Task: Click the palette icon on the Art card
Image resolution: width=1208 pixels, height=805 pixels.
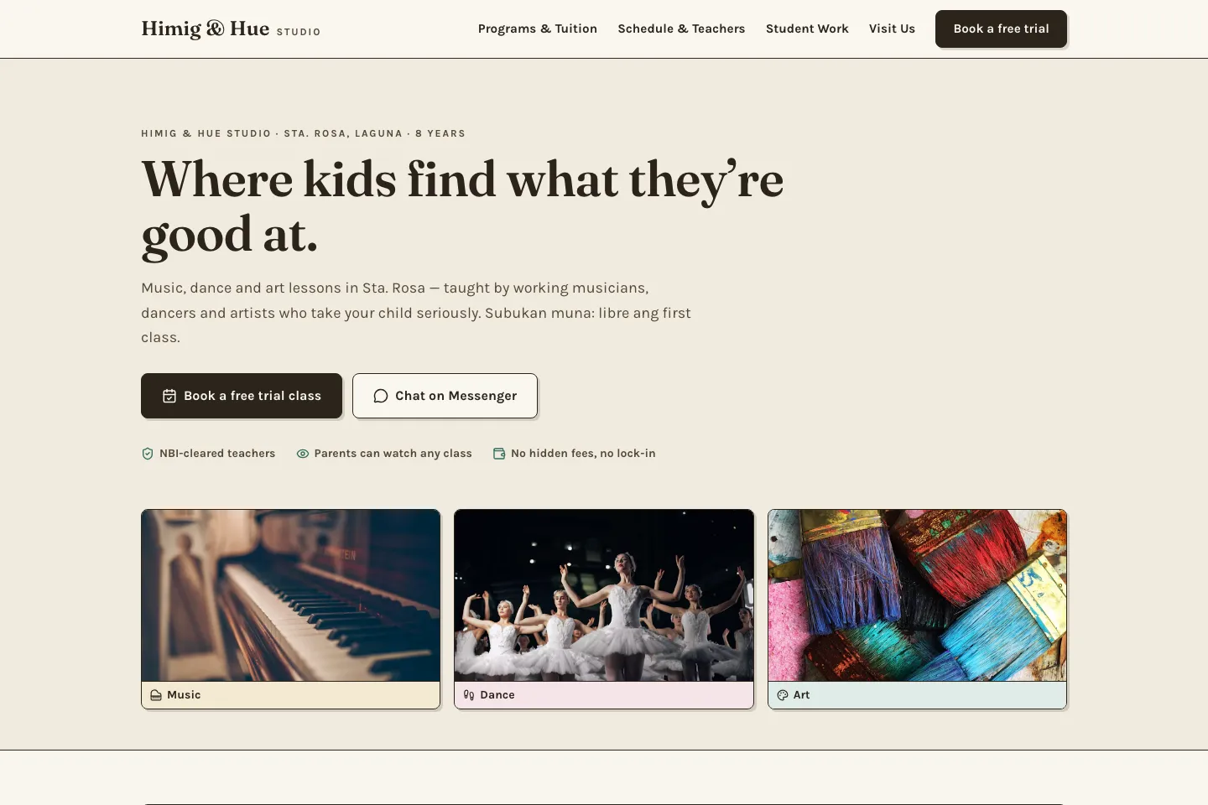Action: 783,695
